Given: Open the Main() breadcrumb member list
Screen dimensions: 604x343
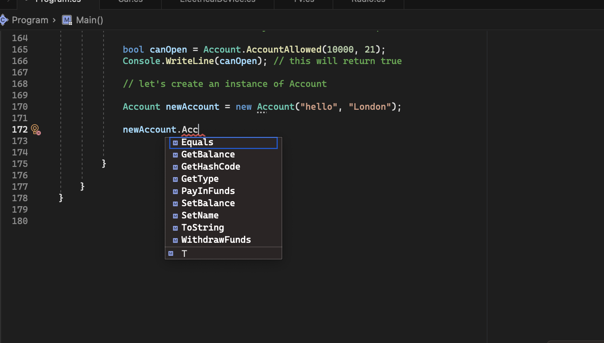Looking at the screenshot, I should (x=89, y=20).
